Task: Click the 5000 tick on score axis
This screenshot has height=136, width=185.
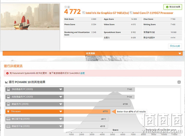Action: pos(113,134)
